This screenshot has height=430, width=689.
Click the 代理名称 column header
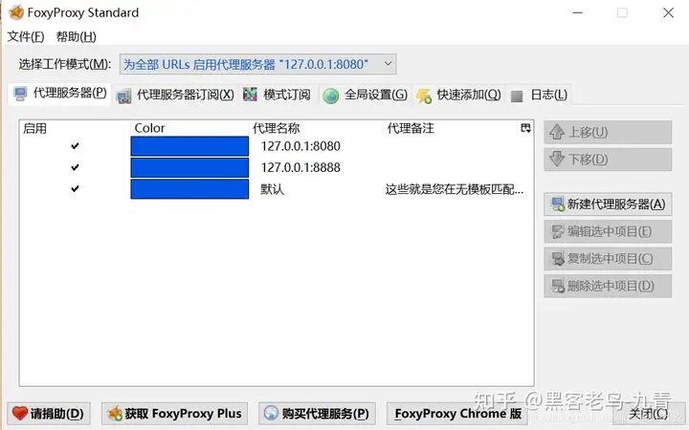tap(316, 128)
